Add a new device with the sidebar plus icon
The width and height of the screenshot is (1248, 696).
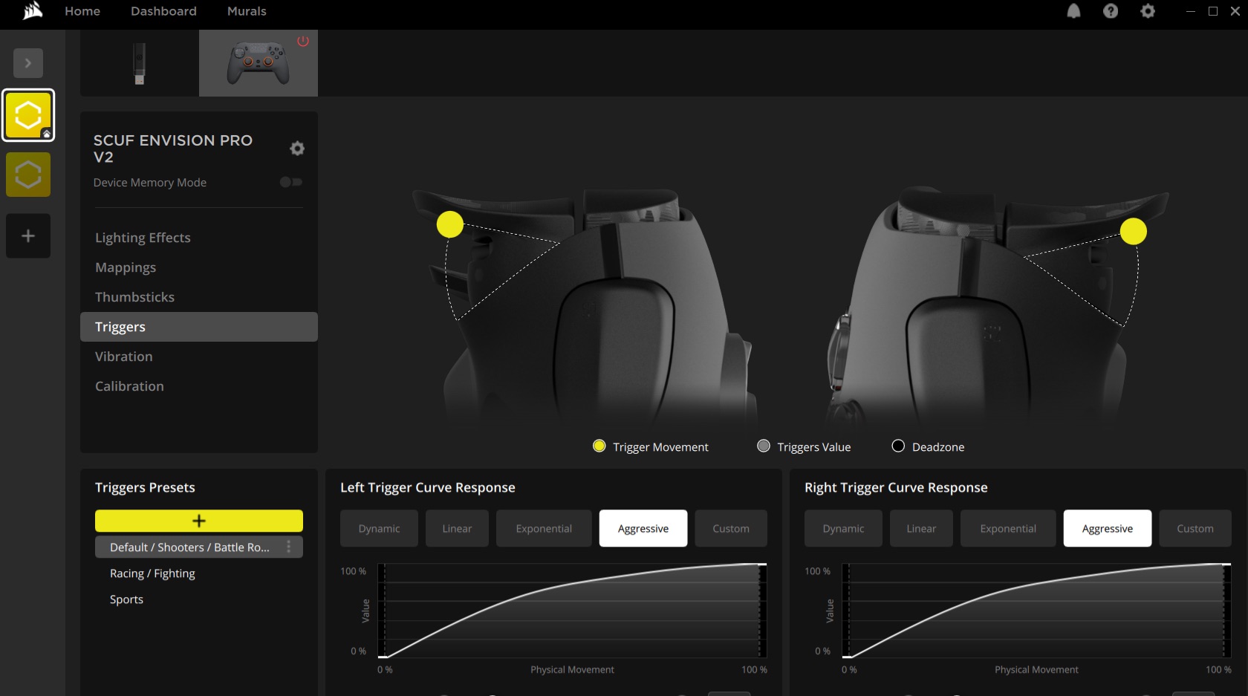click(x=27, y=236)
